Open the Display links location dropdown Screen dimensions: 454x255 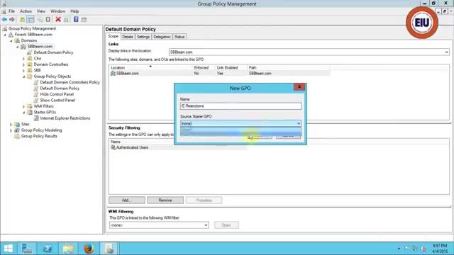(446, 52)
